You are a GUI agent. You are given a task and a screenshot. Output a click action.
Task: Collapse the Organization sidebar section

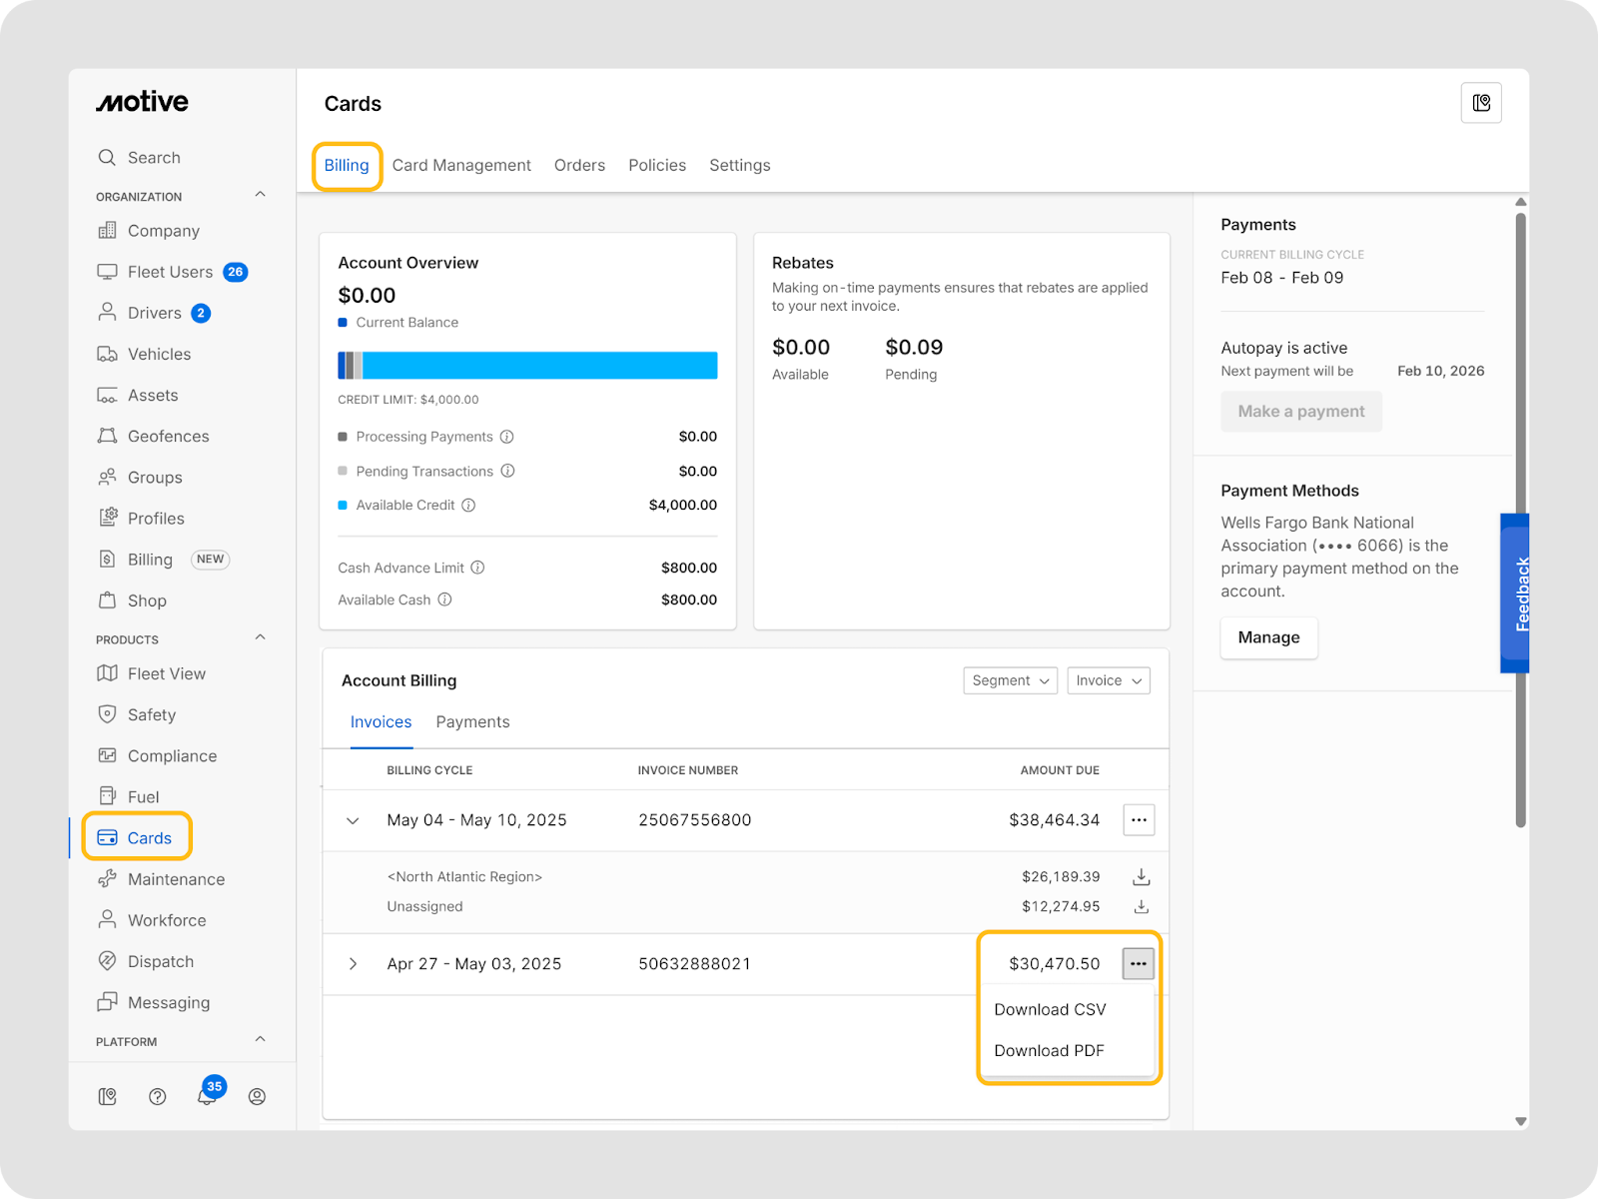coord(260,195)
